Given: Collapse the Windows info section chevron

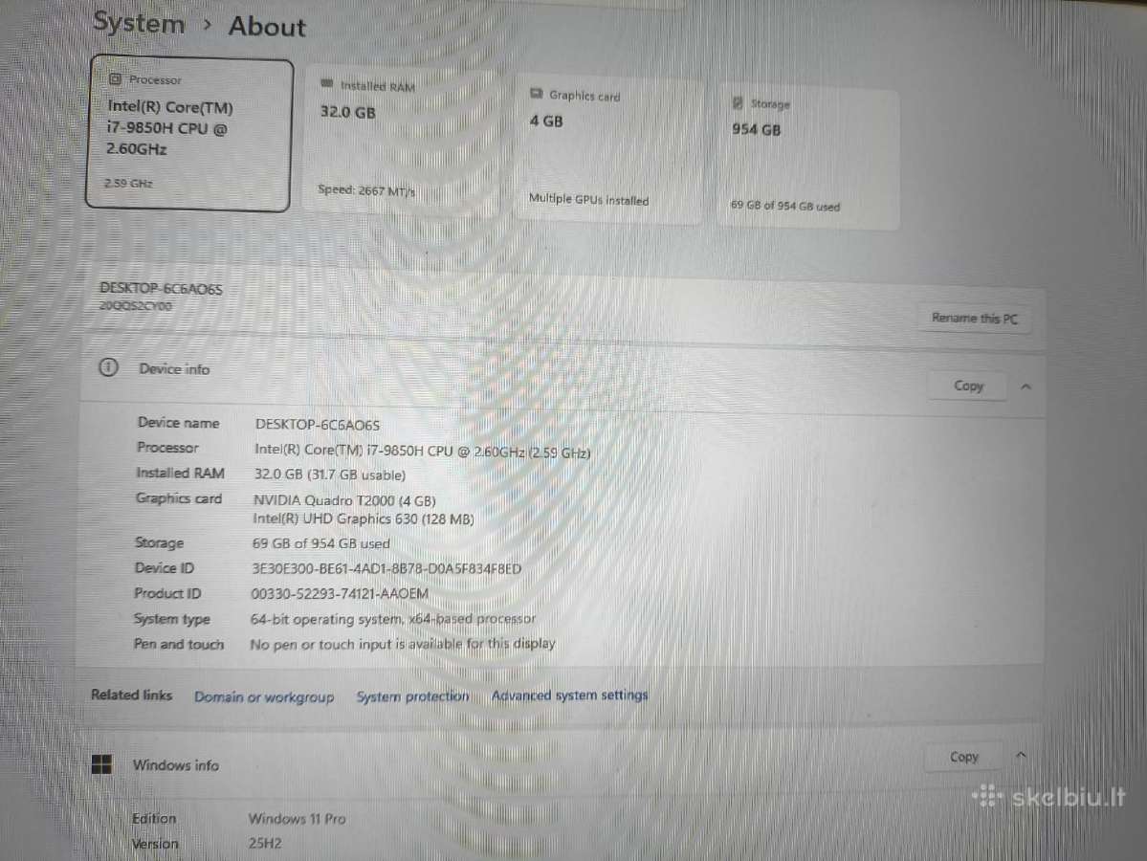Looking at the screenshot, I should [1021, 755].
